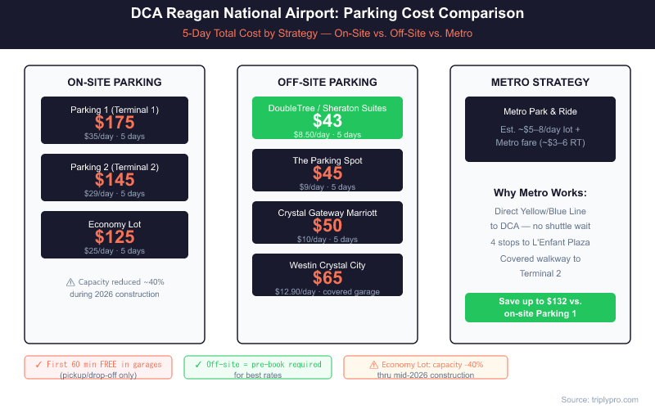Click the checkmark before Off-site pre-book required
Viewport: 655px width, 409px height.
(199, 364)
